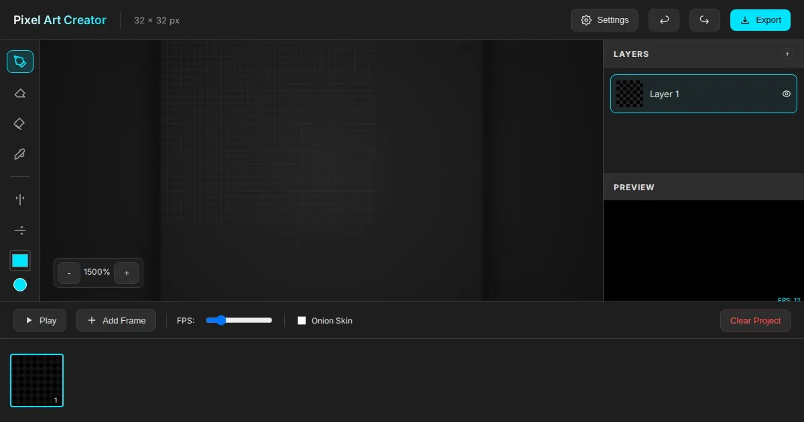Open the square cyan color swatch
This screenshot has height=422, width=804.
pos(20,261)
